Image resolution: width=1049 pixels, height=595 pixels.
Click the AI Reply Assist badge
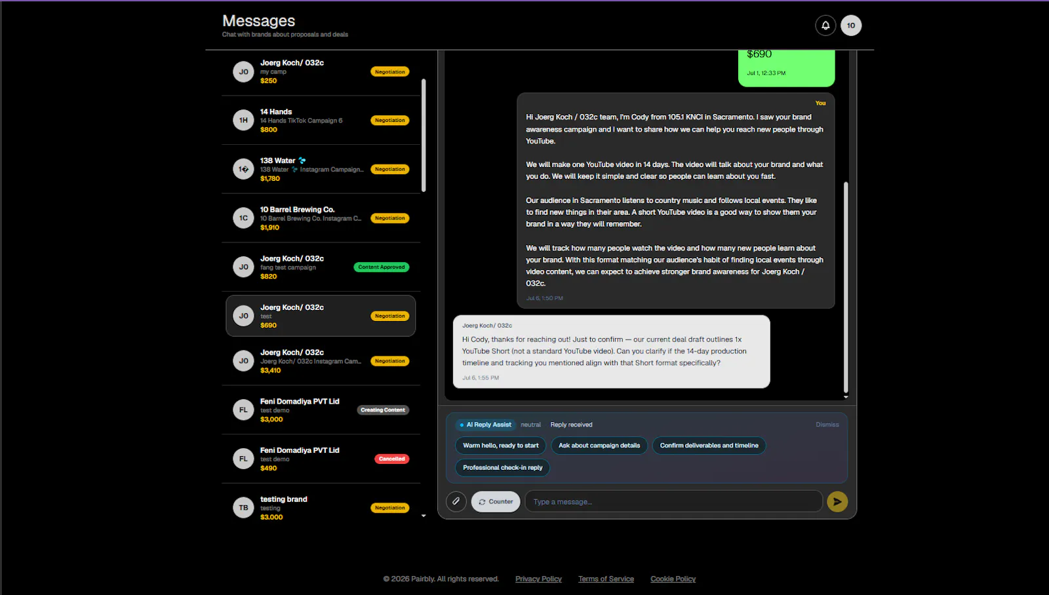485,425
